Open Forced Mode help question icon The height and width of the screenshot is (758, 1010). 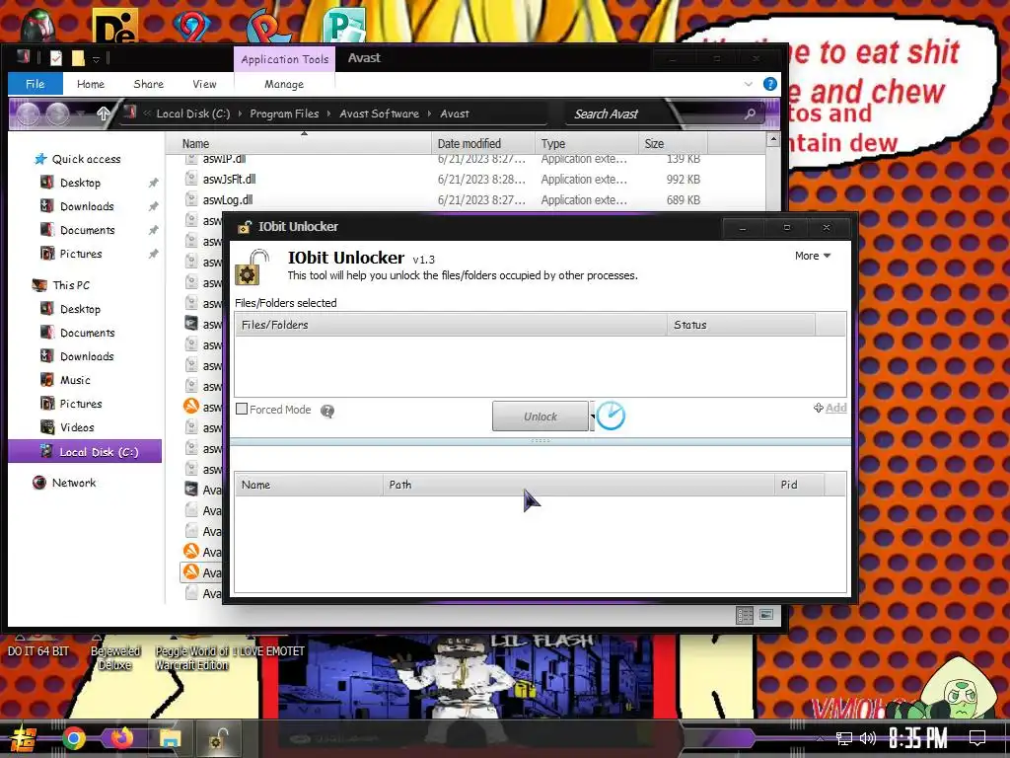point(327,412)
